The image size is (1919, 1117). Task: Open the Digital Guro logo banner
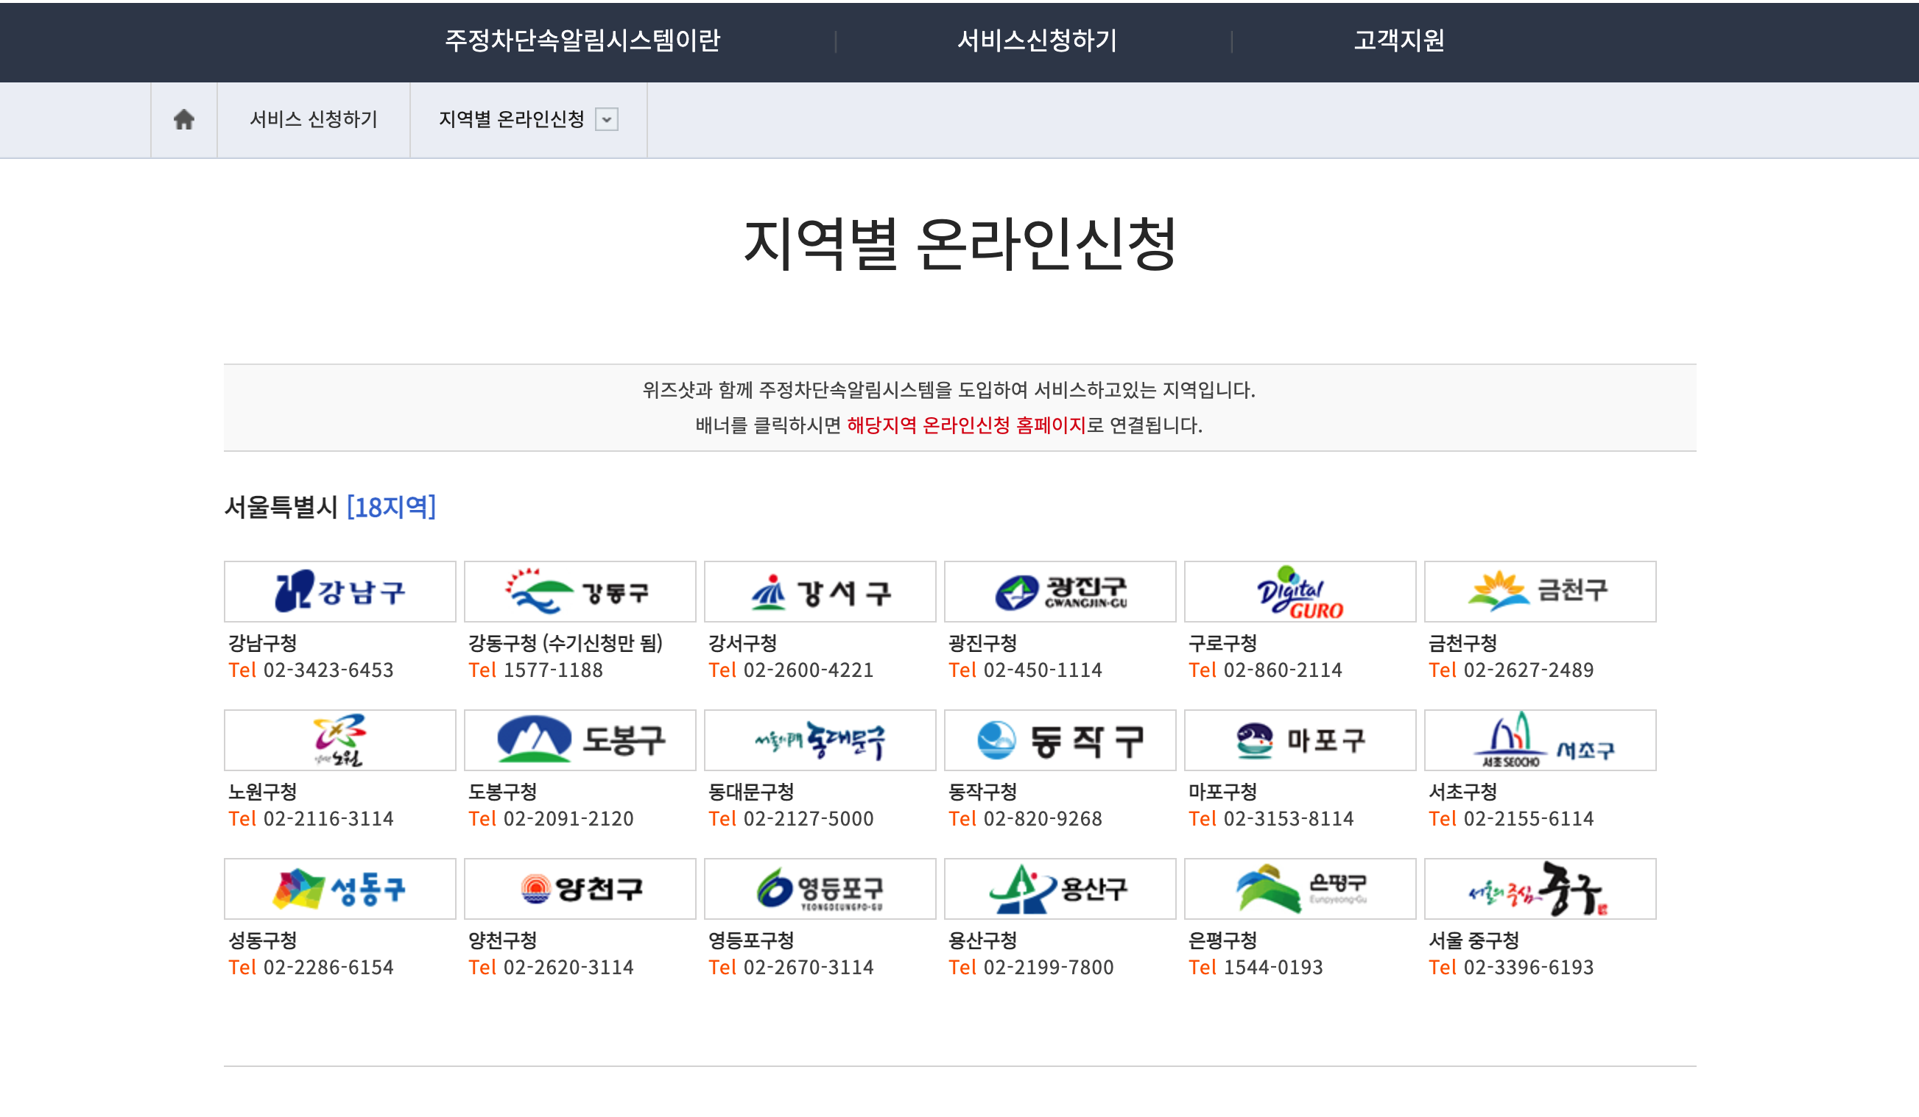click(1300, 591)
